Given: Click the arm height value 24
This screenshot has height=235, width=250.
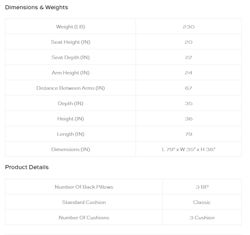Looking at the screenshot, I should click(188, 73).
